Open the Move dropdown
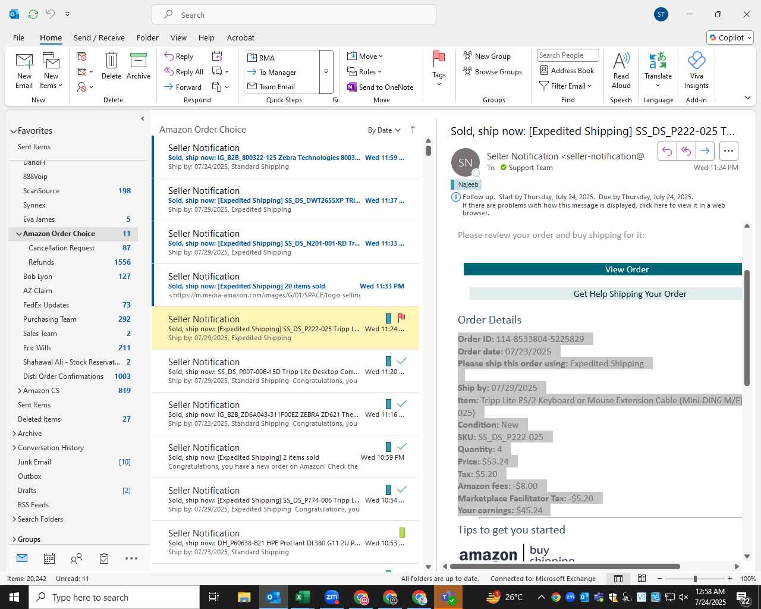Viewport: 761px width, 609px height. [x=365, y=56]
